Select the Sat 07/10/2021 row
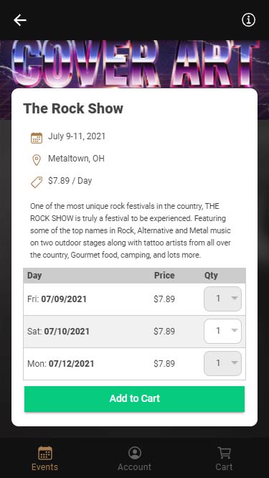Image resolution: width=269 pixels, height=478 pixels. (x=134, y=332)
